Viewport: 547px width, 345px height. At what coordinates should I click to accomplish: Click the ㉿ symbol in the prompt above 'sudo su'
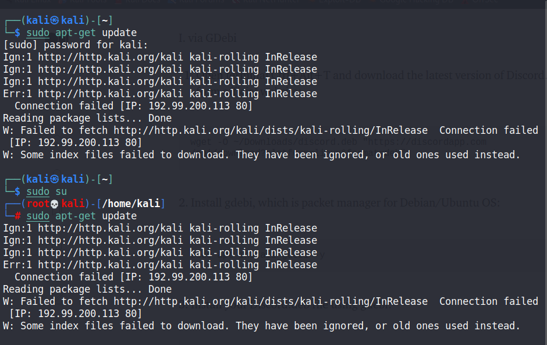pos(55,179)
